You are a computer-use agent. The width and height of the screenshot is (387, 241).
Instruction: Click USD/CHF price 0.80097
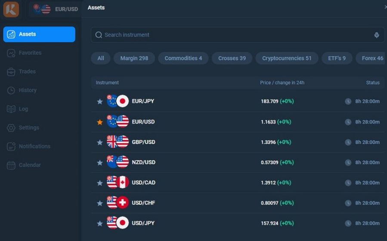(x=269, y=203)
